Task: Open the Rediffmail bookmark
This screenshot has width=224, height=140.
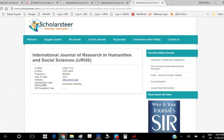Action: point(139,14)
